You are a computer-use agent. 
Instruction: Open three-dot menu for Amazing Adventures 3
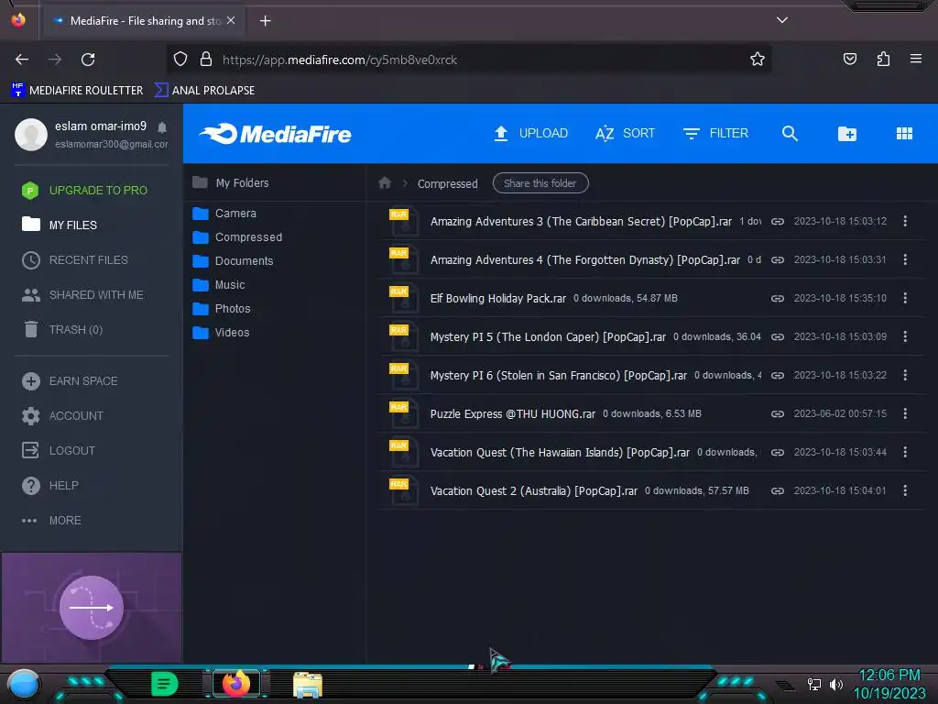tap(905, 221)
